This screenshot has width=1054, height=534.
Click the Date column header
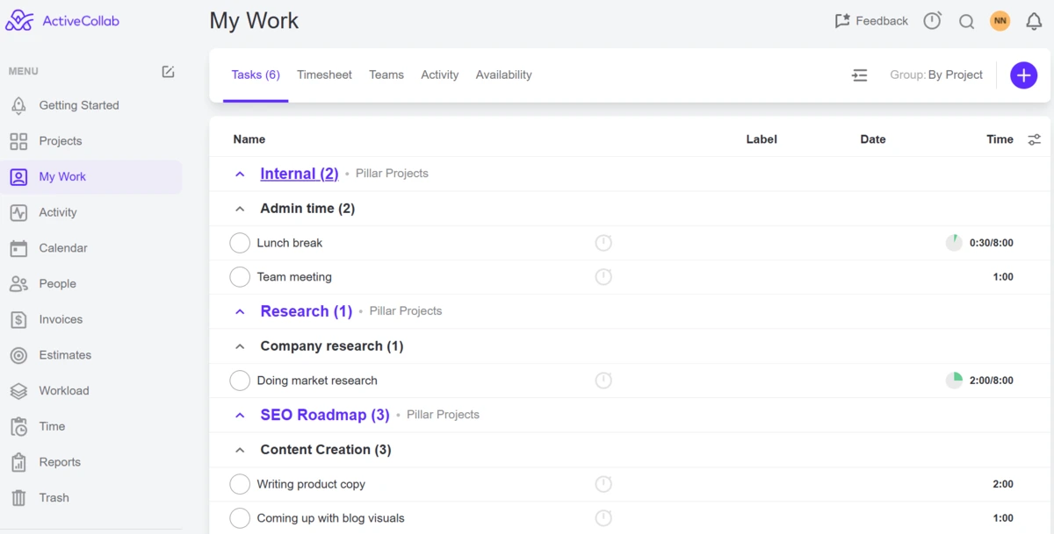873,139
